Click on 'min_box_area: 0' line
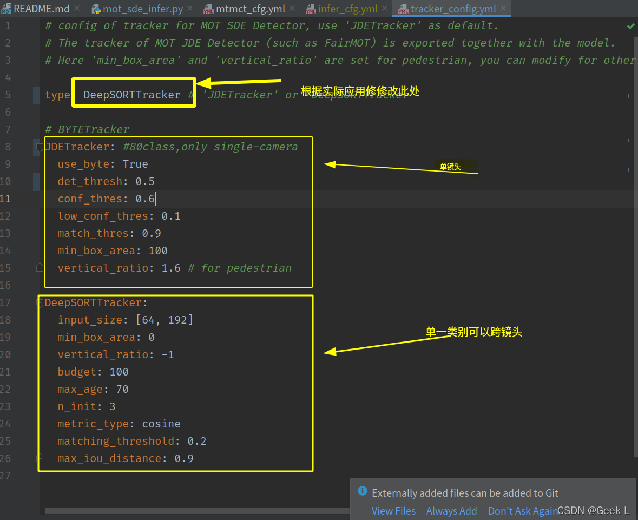 [x=106, y=337]
